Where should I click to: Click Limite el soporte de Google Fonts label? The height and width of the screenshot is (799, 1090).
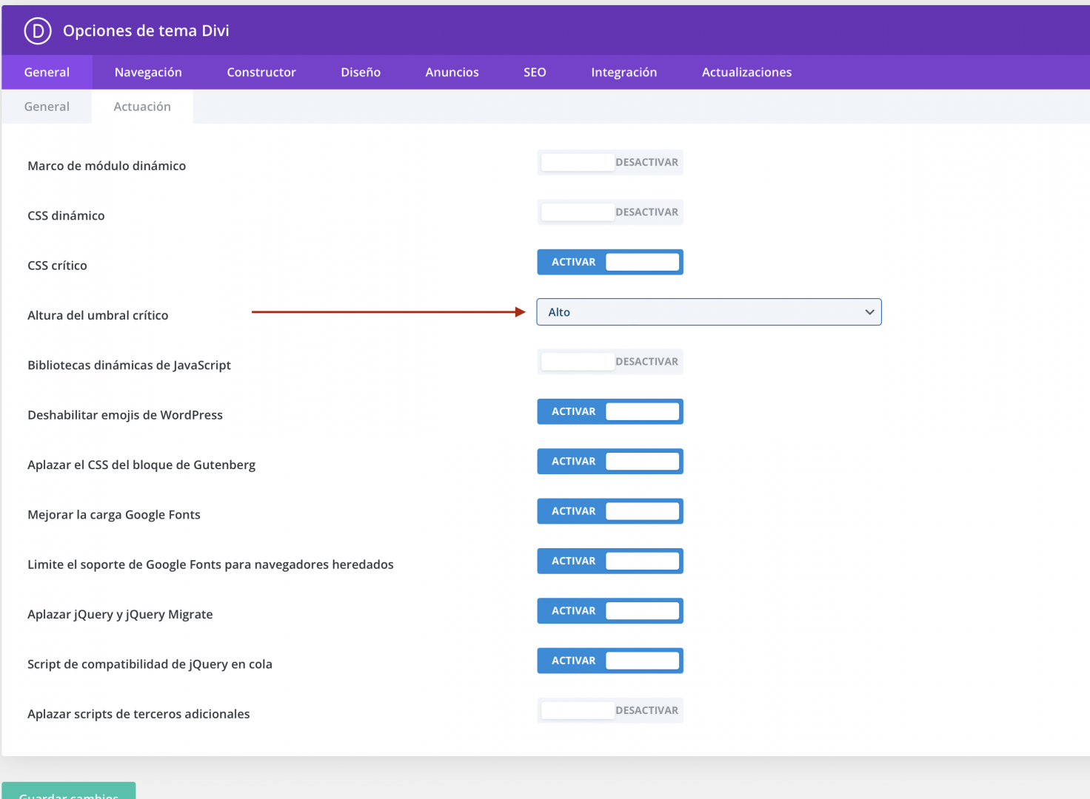point(210,564)
